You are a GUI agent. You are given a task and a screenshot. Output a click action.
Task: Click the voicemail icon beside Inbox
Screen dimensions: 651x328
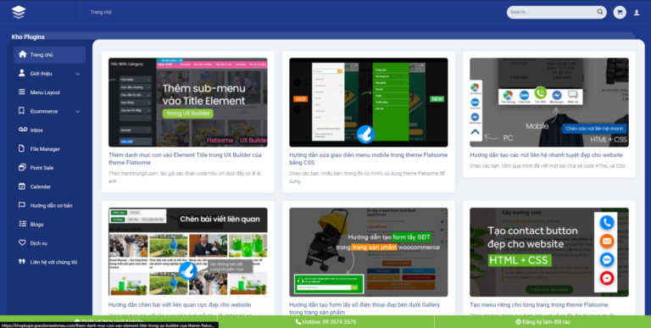pos(22,130)
